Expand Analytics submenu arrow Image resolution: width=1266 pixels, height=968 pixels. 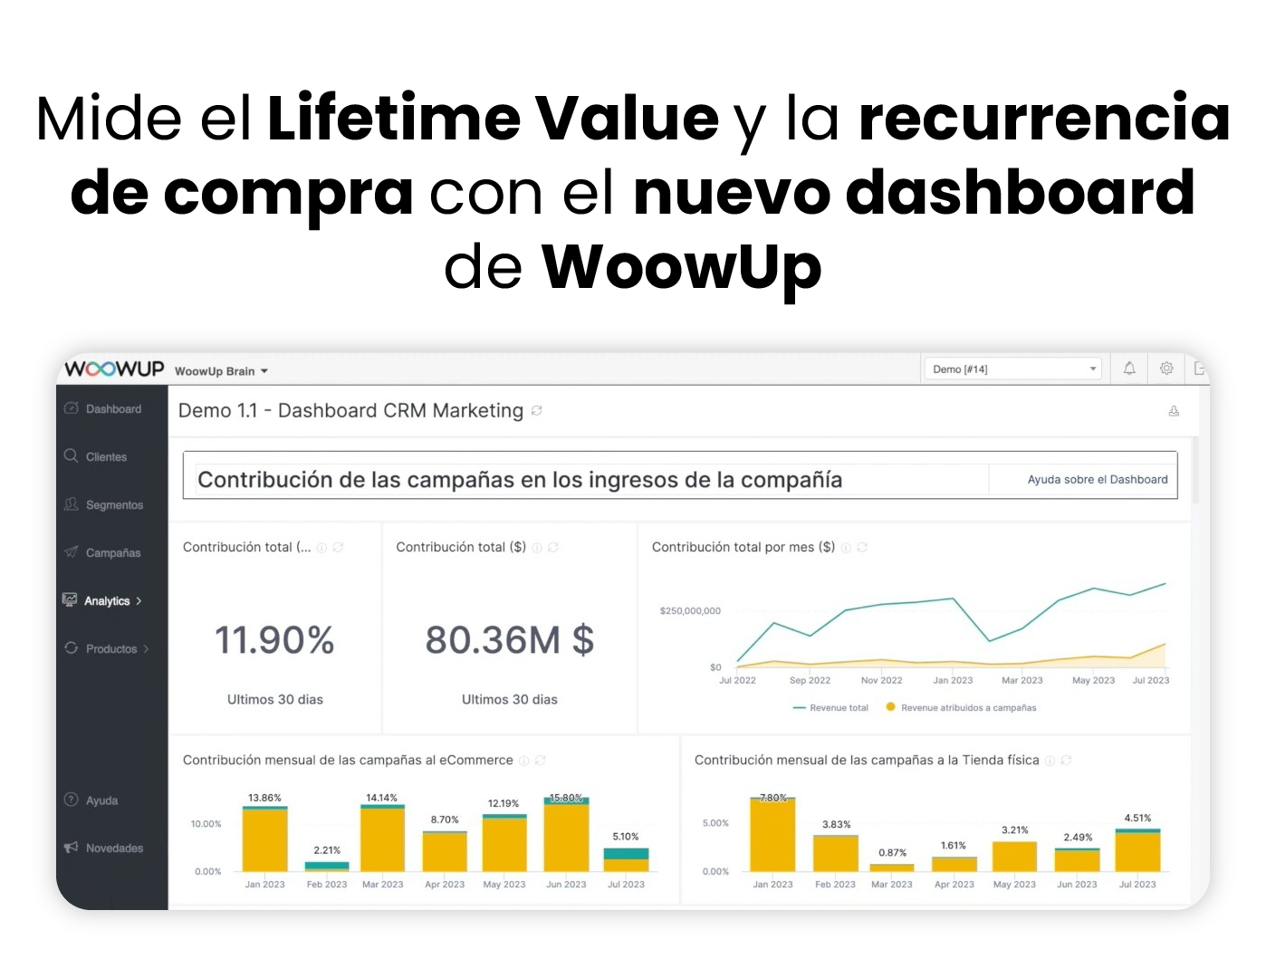(x=139, y=601)
